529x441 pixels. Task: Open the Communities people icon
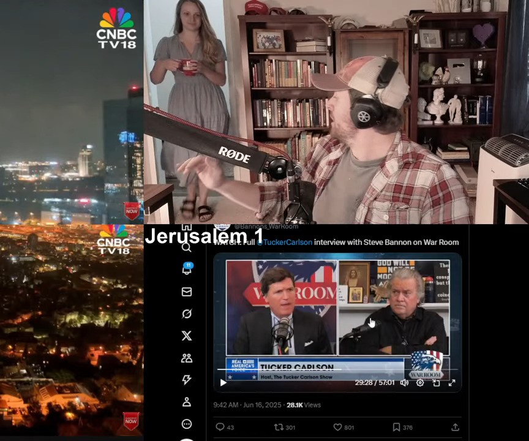pos(187,358)
